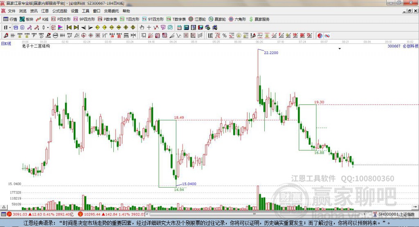
Task: Toggle the boxed red chart-mode icon
Action: (x=53, y=27)
